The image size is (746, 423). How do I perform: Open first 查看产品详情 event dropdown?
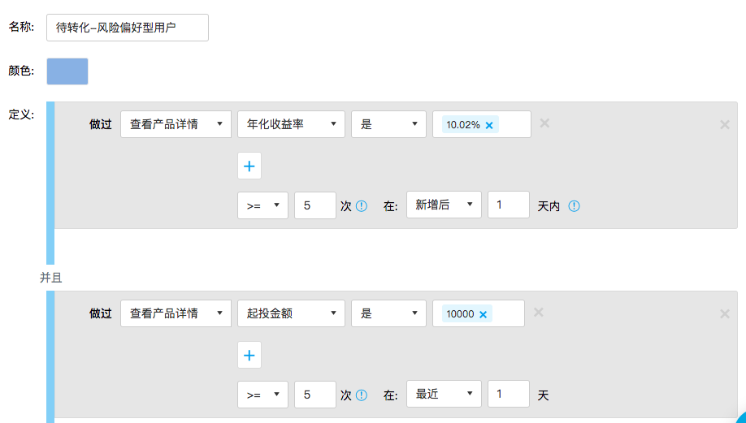176,124
